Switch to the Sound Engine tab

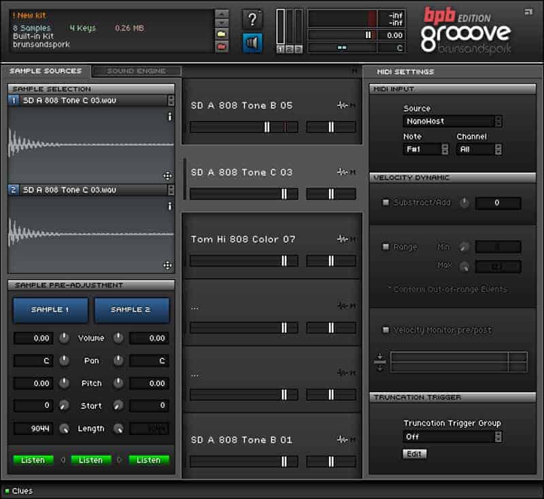136,71
